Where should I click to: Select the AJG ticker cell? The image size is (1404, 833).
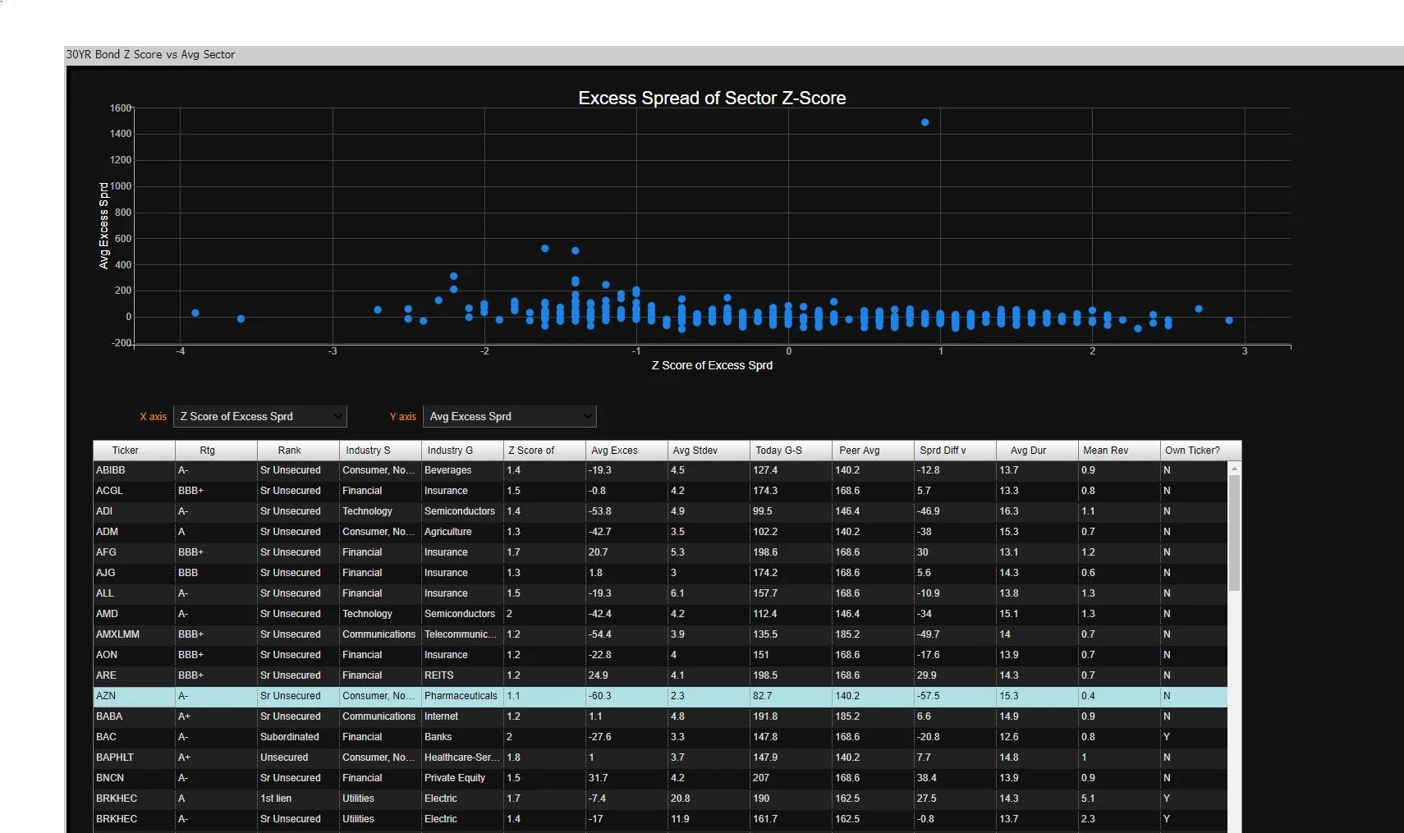tap(134, 573)
